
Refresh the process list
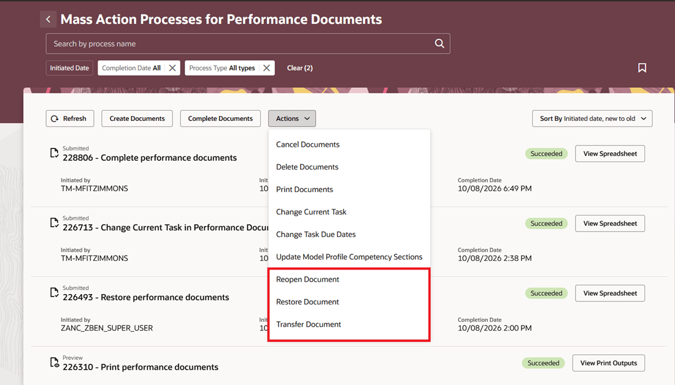[x=70, y=119]
